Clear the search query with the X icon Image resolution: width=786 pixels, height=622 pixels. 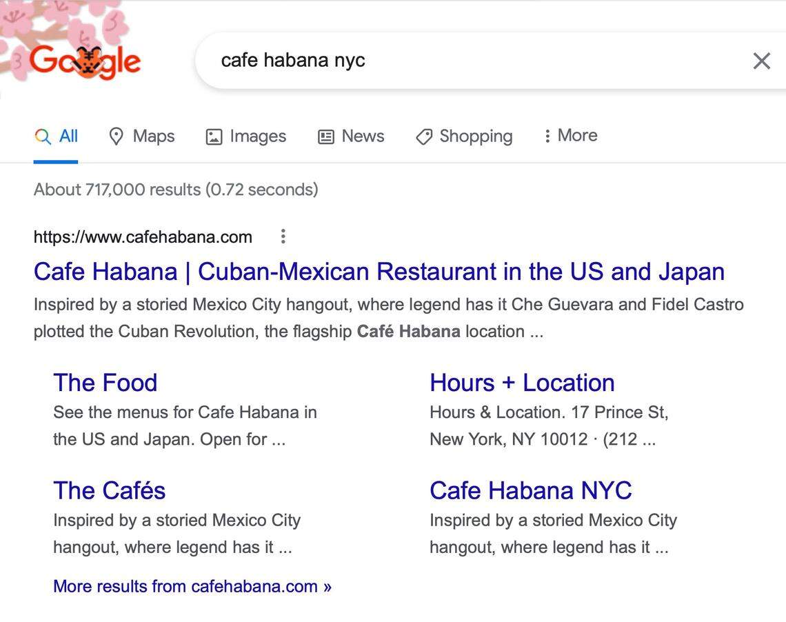click(x=761, y=61)
